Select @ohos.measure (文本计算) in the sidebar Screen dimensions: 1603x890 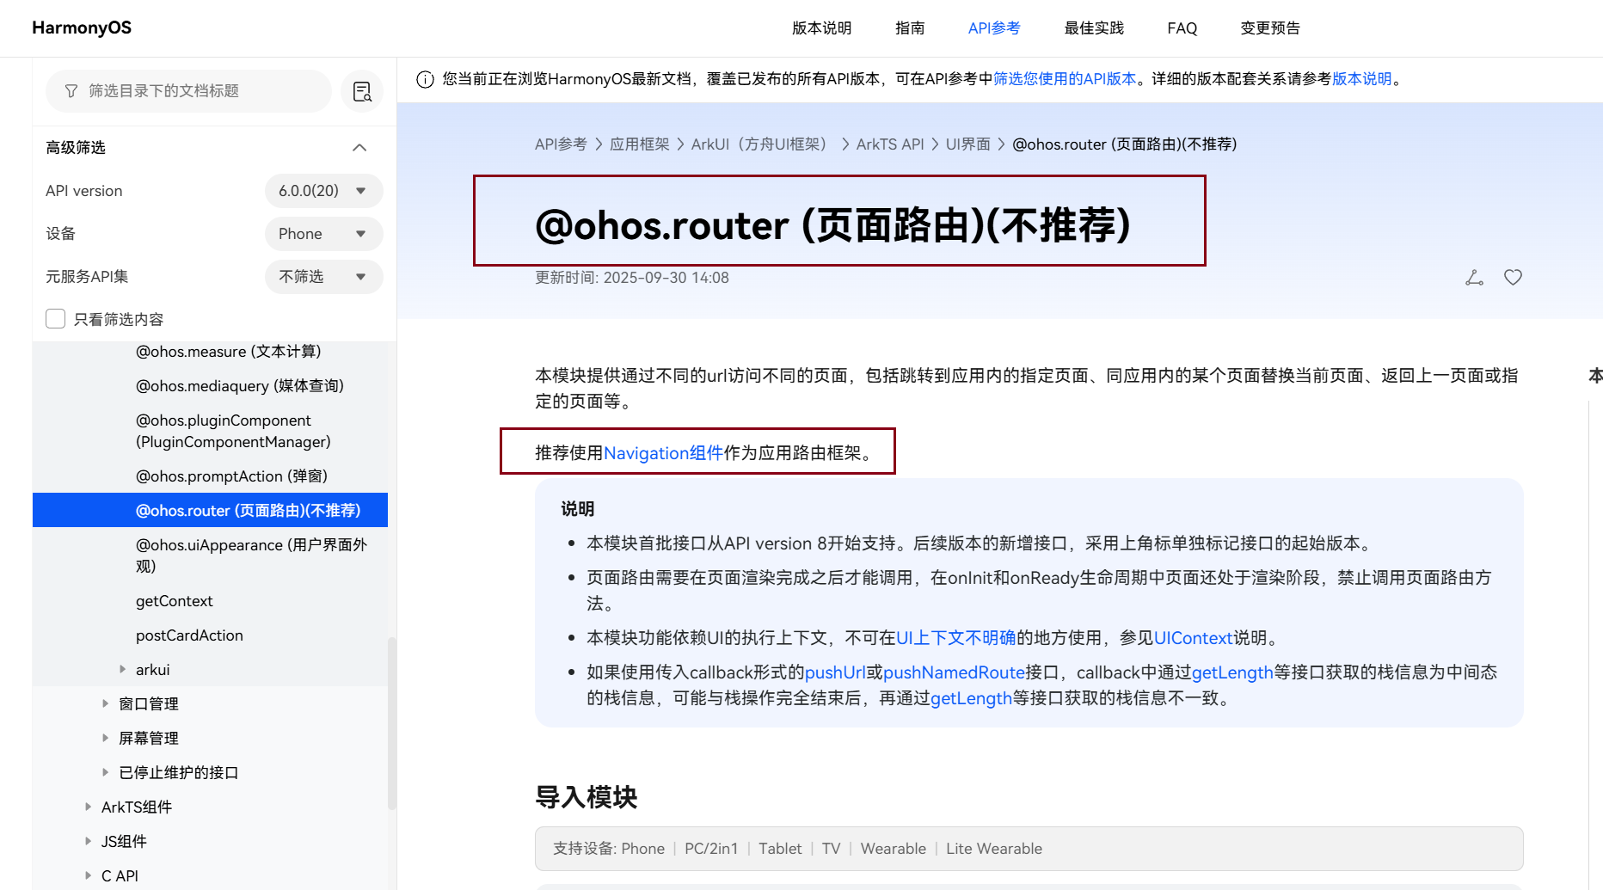coord(228,352)
